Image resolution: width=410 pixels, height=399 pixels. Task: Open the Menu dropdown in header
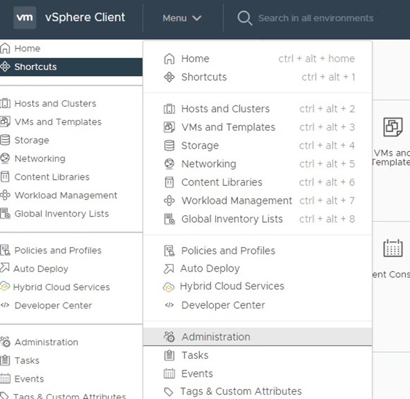coord(182,18)
